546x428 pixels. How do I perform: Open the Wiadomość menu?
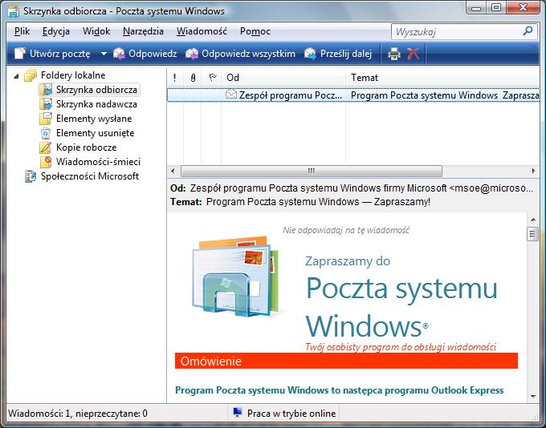[x=201, y=31]
